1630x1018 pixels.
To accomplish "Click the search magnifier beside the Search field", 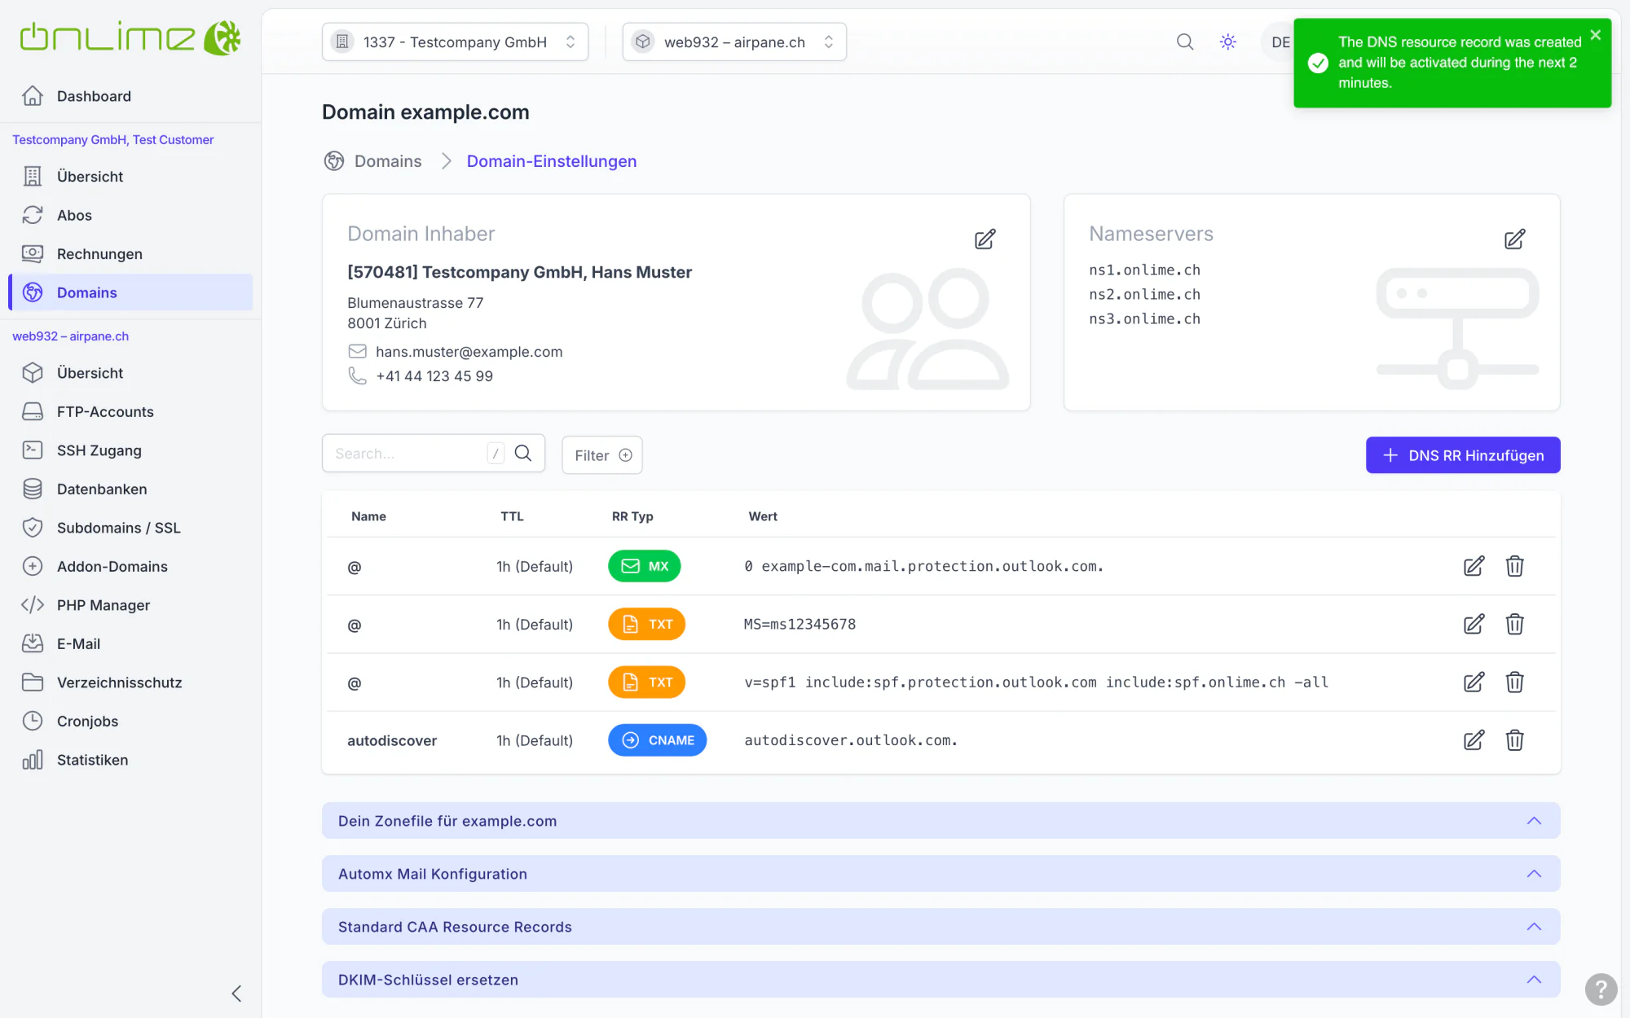I will point(523,454).
